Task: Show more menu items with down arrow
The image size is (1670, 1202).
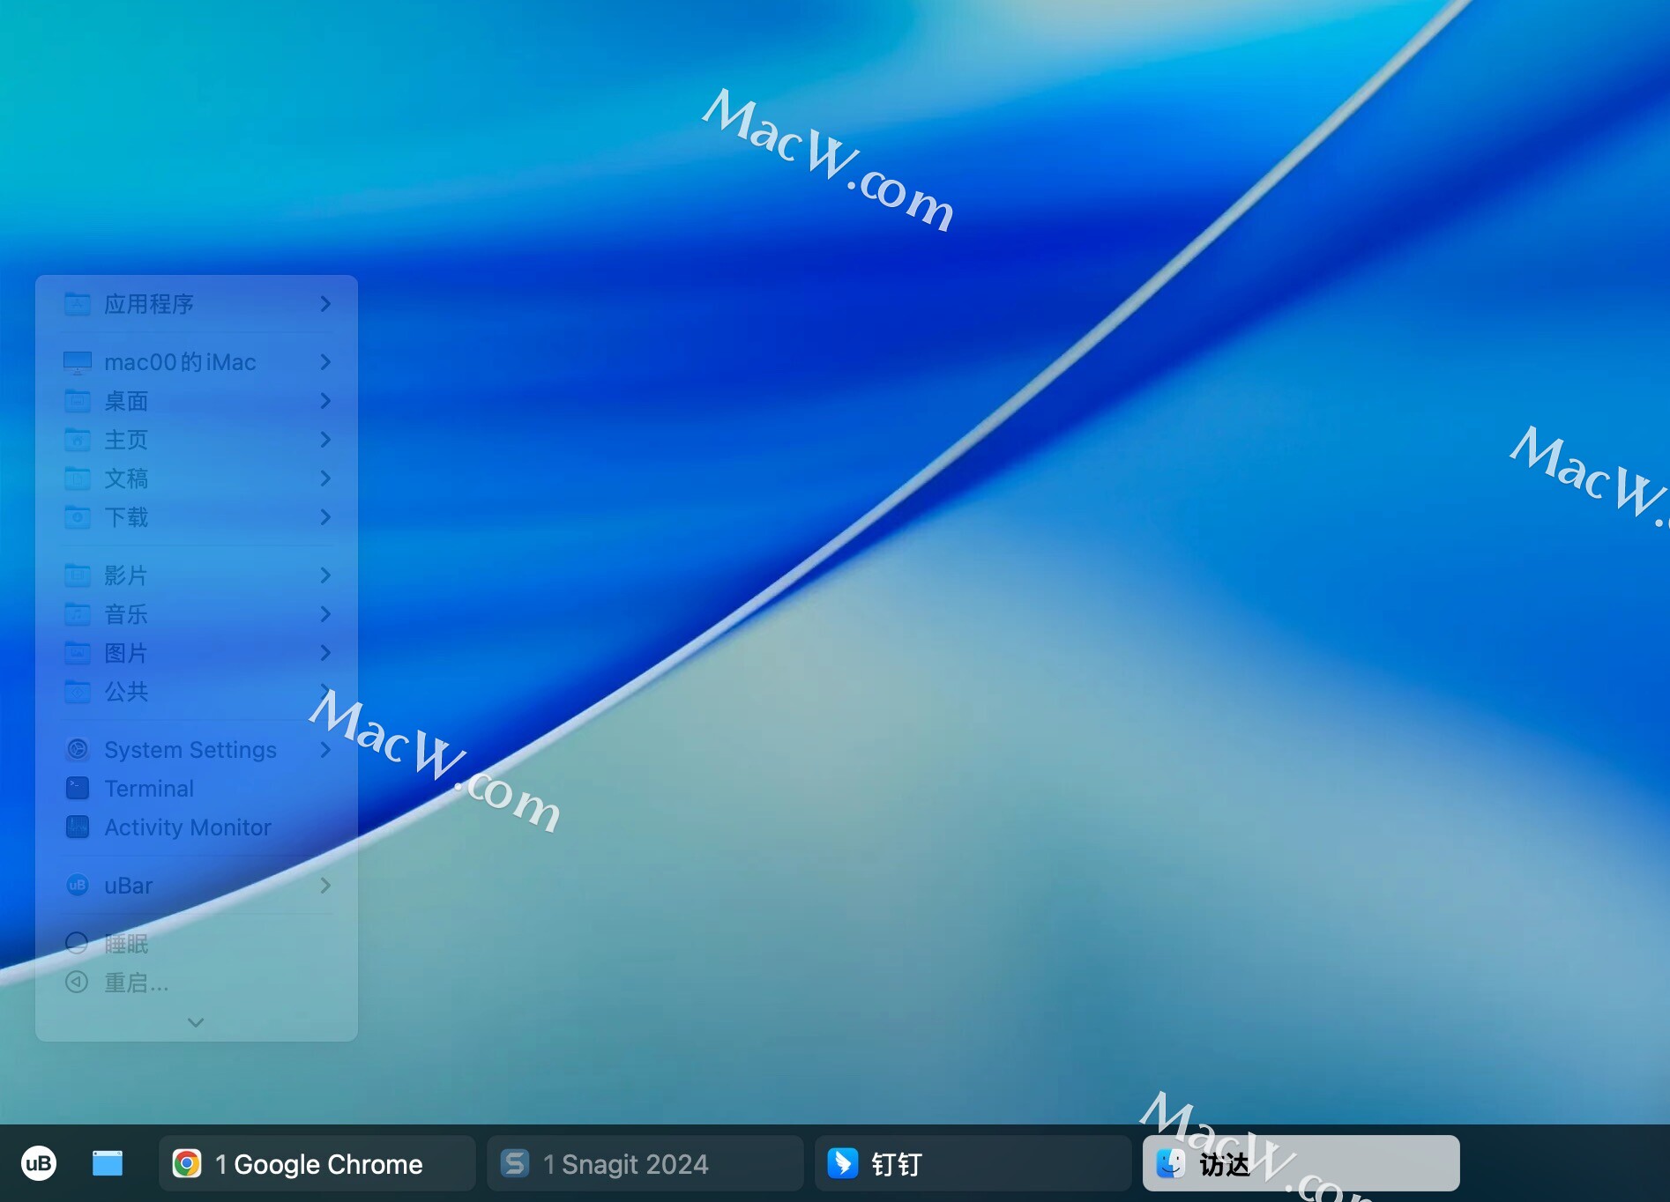Action: tap(196, 1022)
